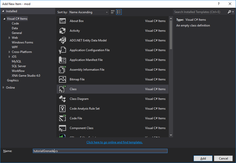The height and width of the screenshot is (163, 236).
Task: Click the scroll up arrow of template list
Action: click(171, 18)
